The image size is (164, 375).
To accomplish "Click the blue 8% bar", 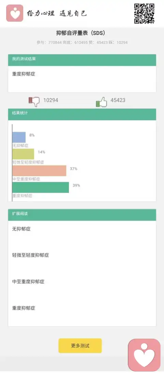I will point(19,137).
